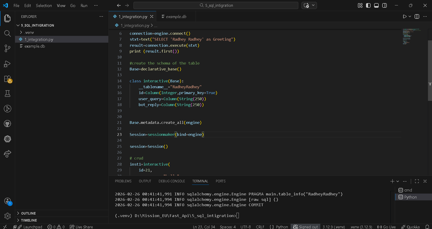Viewport: 432px width, 229px height.
Task: Open the Source Control view
Action: 7,48
